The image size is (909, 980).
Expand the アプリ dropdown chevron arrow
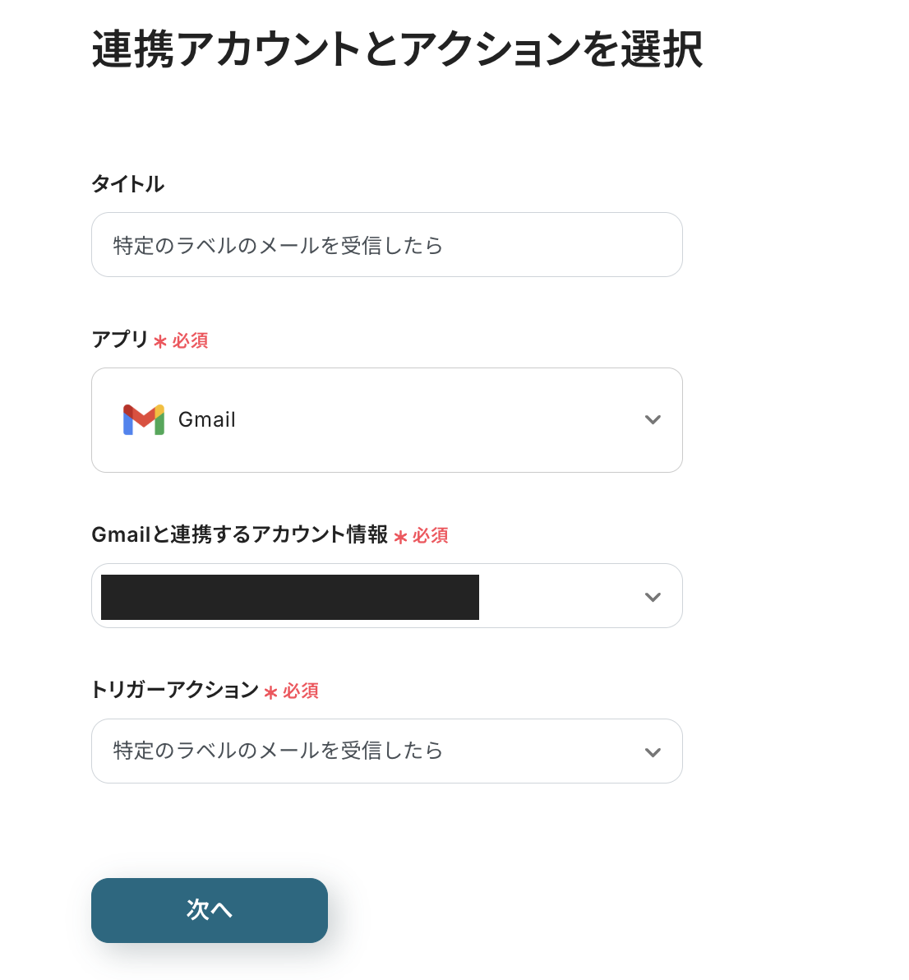click(653, 420)
